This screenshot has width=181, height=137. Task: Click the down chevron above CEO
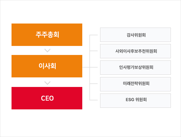47,82
